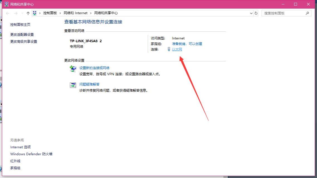Focus the 搜索控制面板 search field
The width and height of the screenshot is (317, 178).
(x=283, y=13)
